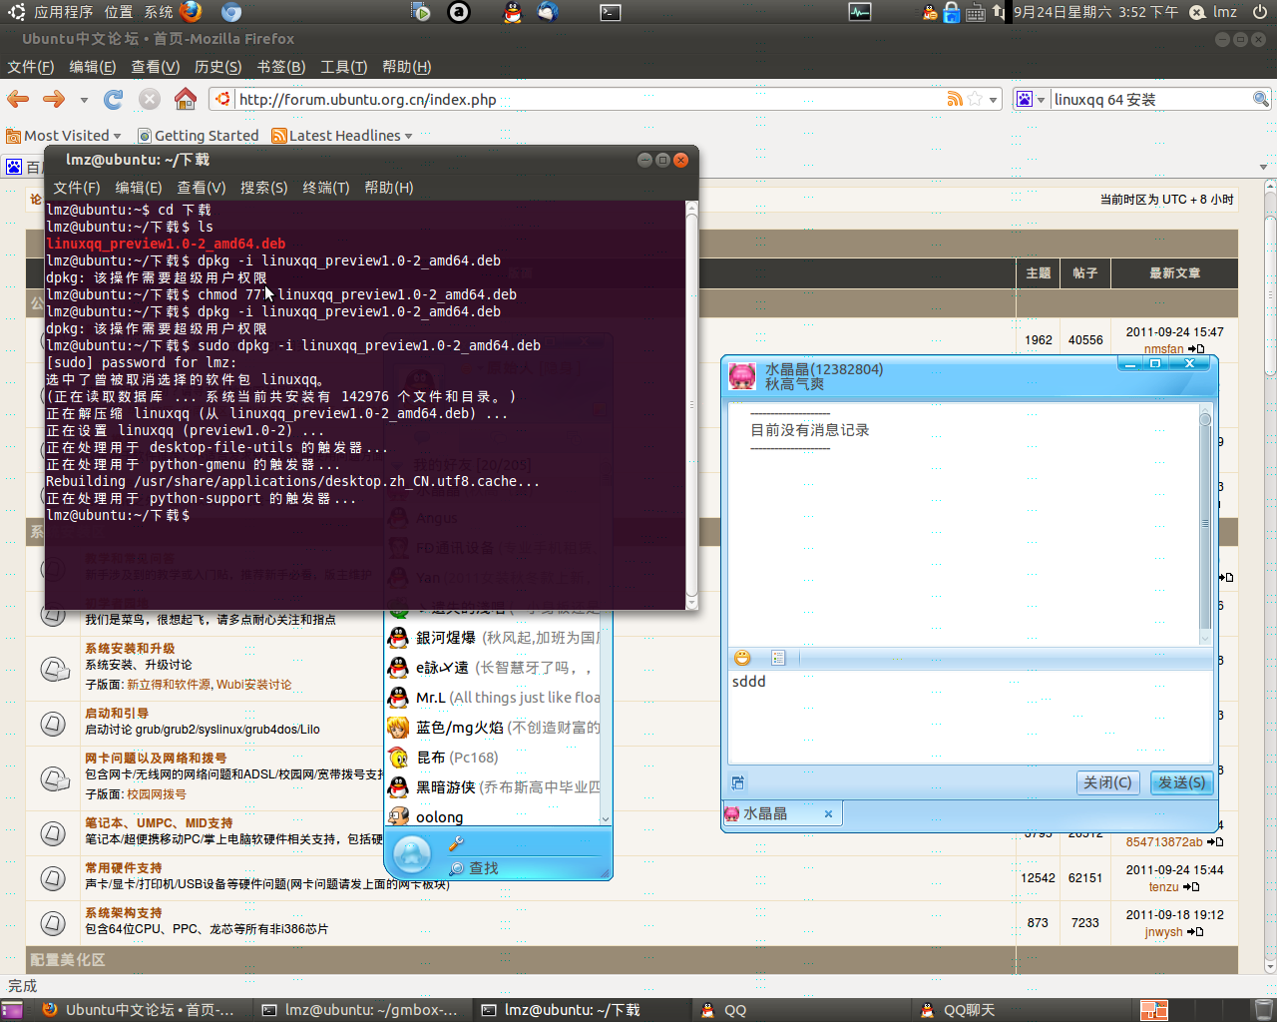Click 发送(S) send button in chat
This screenshot has height=1022, width=1277.
[1181, 782]
